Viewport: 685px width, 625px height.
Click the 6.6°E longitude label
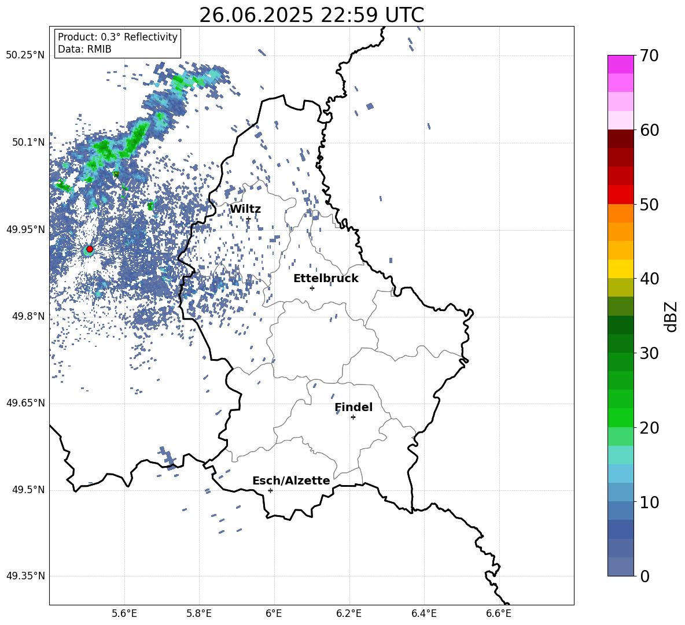coord(499,613)
